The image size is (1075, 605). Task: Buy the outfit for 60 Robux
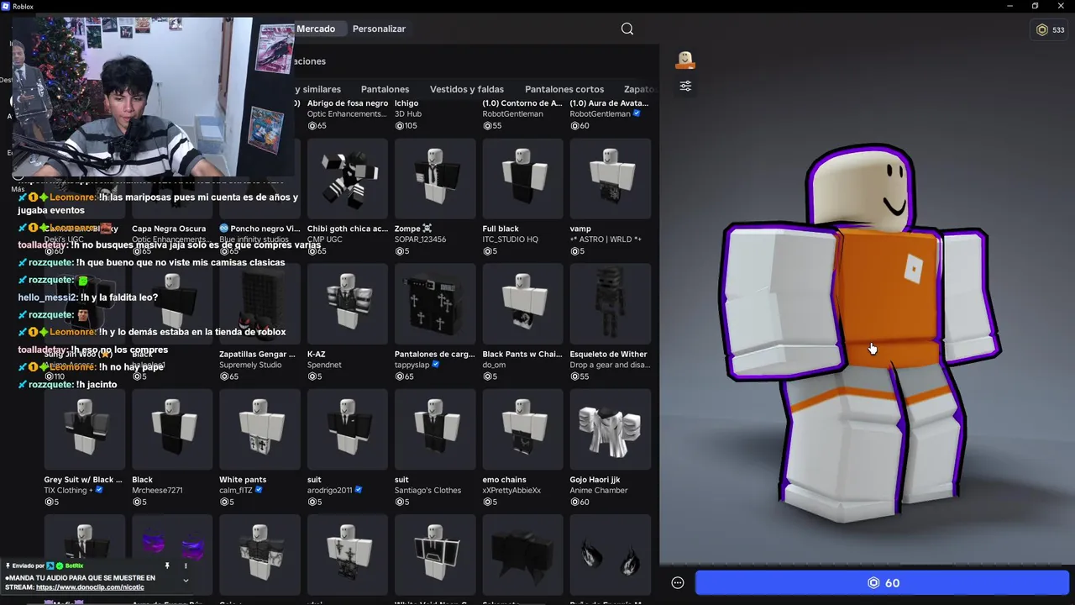[x=883, y=583]
